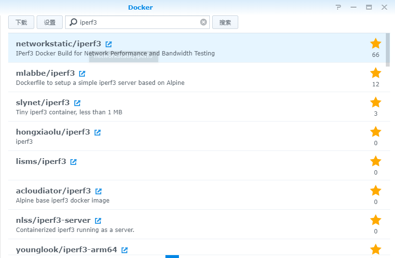Click the star icon of slynet/iperf3
Viewport: 395px width, 258px height.
(376, 102)
